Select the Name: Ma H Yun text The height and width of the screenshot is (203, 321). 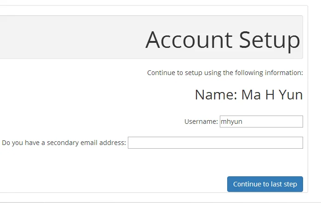coord(248,95)
